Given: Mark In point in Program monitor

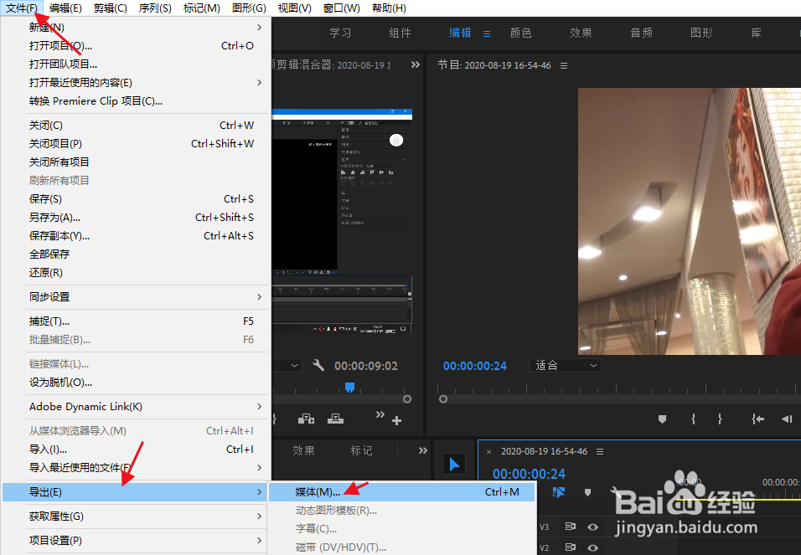Looking at the screenshot, I should (x=693, y=419).
